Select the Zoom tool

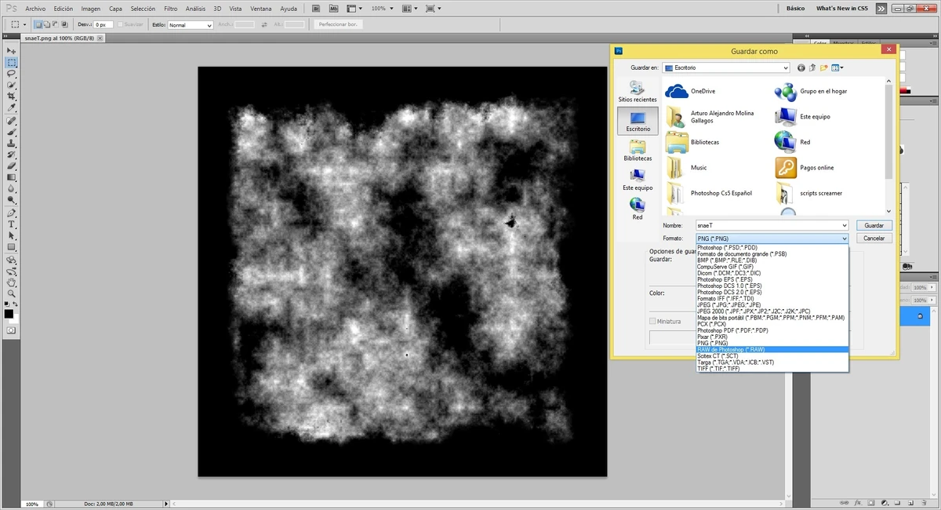[12, 293]
